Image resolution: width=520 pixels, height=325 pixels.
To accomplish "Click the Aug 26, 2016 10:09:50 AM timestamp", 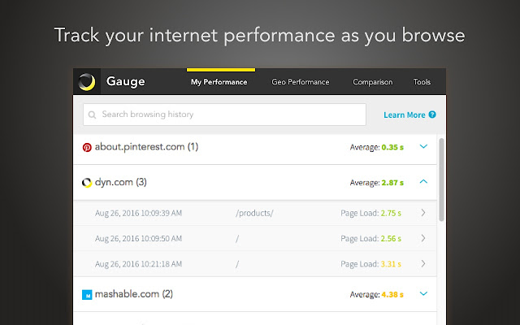I will (x=138, y=239).
